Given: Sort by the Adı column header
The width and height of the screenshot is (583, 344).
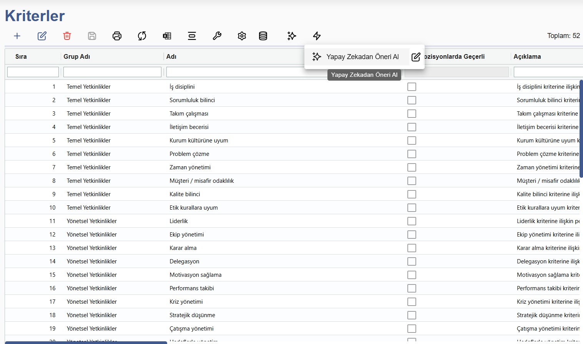Looking at the screenshot, I should tap(171, 56).
